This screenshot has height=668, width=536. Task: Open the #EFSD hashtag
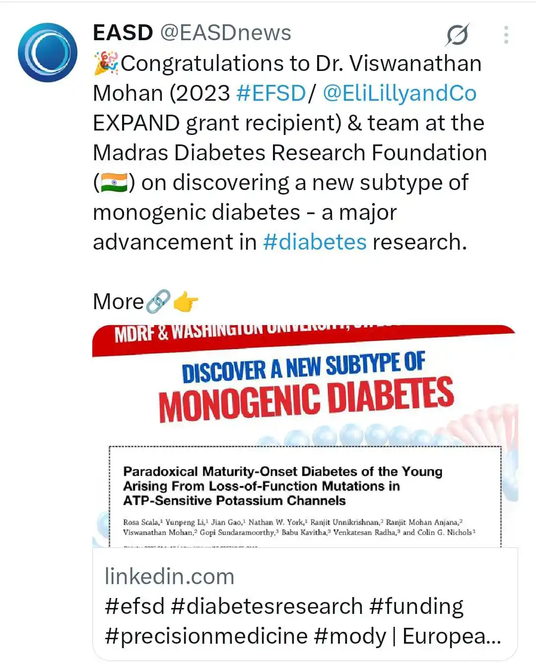(x=271, y=93)
